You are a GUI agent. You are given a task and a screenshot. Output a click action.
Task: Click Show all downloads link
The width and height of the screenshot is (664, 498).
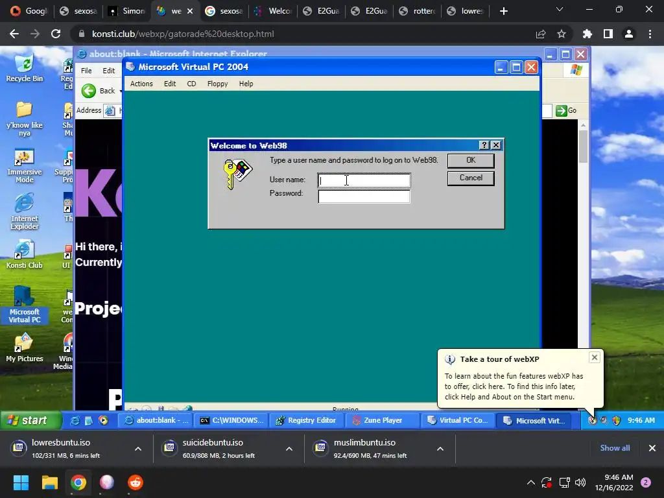pos(615,448)
